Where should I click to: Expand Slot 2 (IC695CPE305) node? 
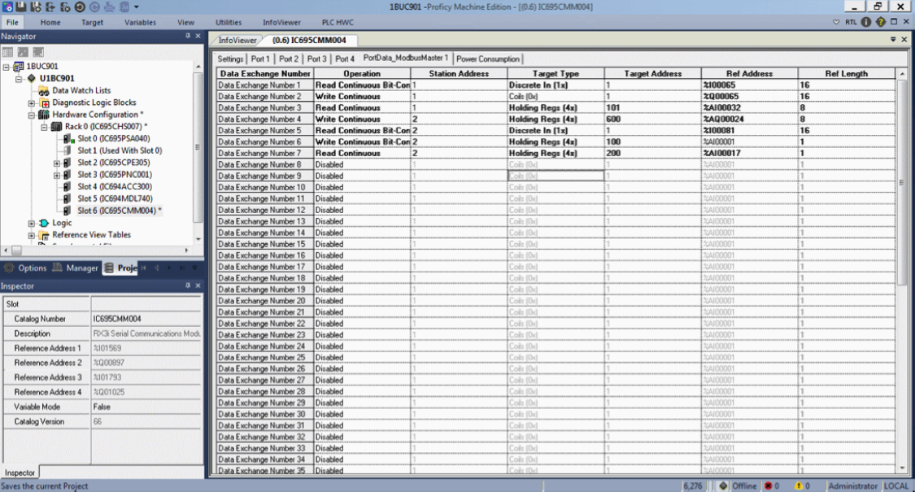click(x=57, y=163)
